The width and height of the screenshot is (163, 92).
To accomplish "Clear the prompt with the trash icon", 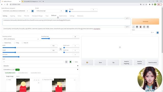I will (x=137, y=27).
